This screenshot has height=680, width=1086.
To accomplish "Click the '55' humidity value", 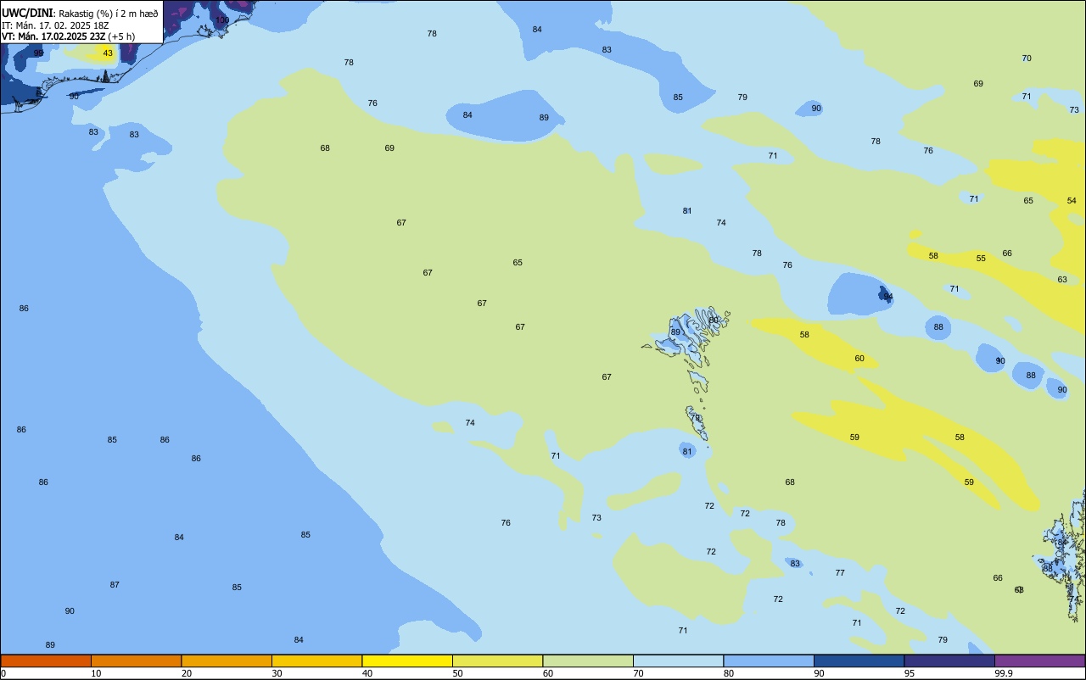I will 981,259.
